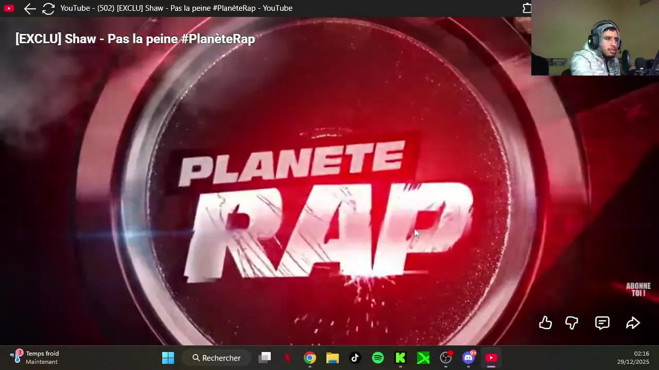Open the Windows Start menu

click(168, 358)
